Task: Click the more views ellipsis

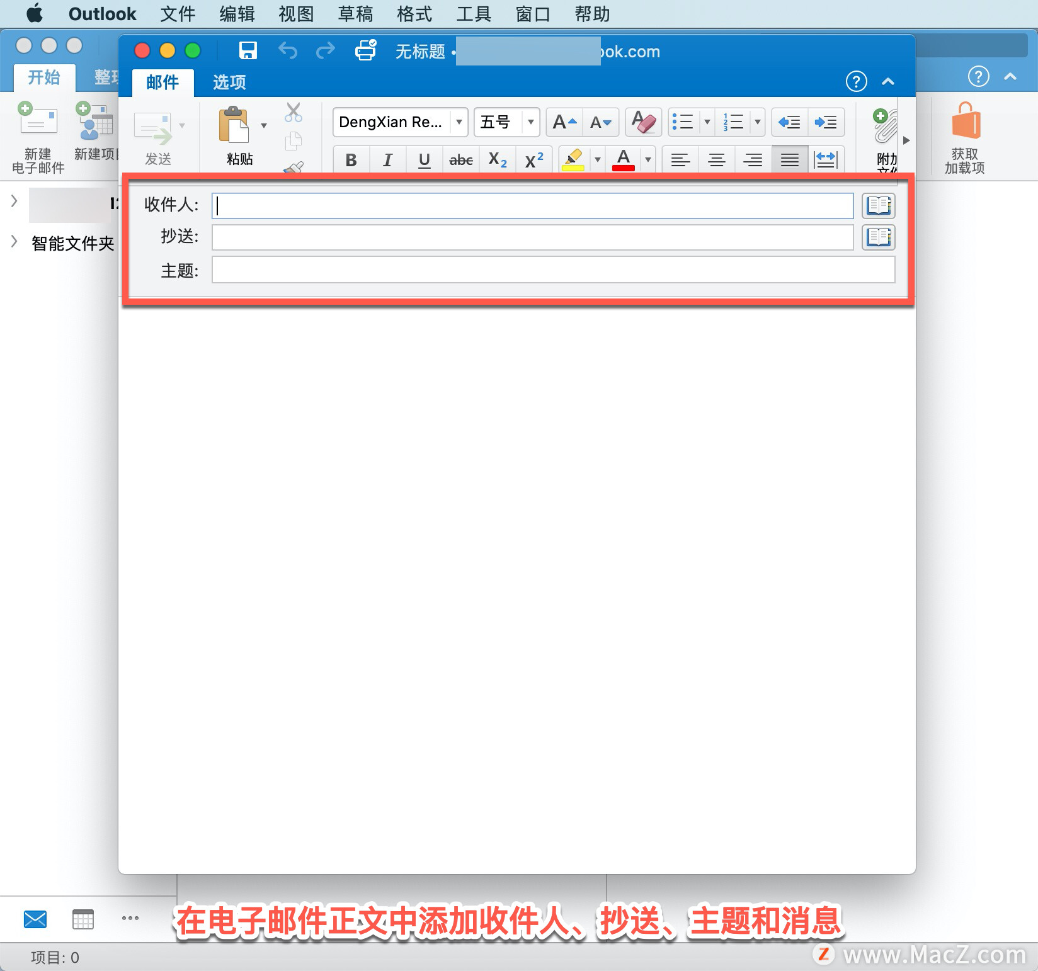Action: (x=130, y=918)
